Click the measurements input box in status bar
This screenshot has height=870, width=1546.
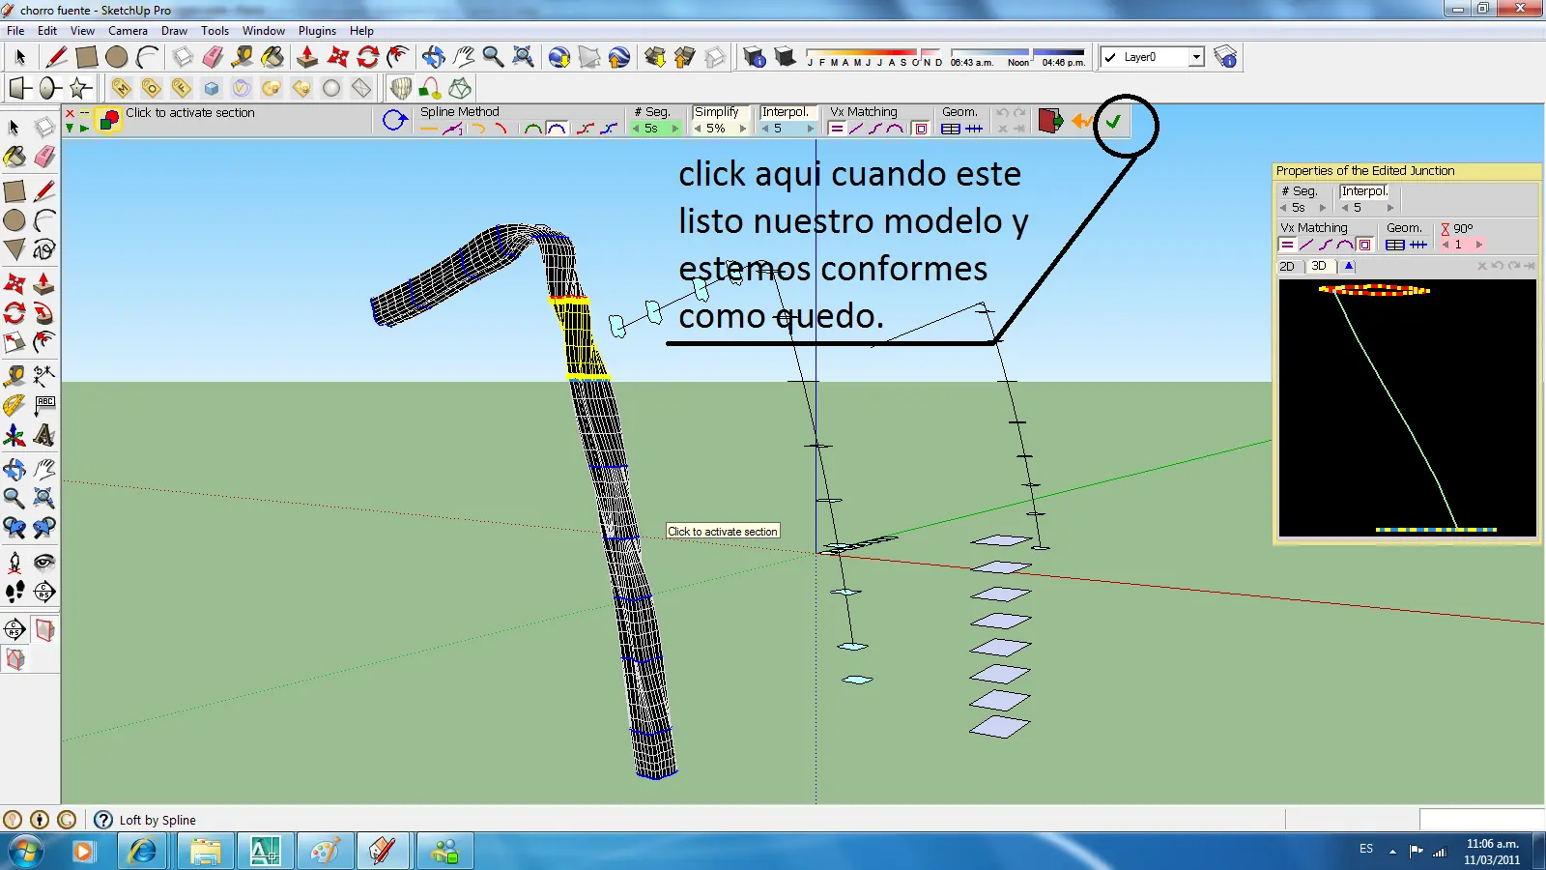(1481, 820)
